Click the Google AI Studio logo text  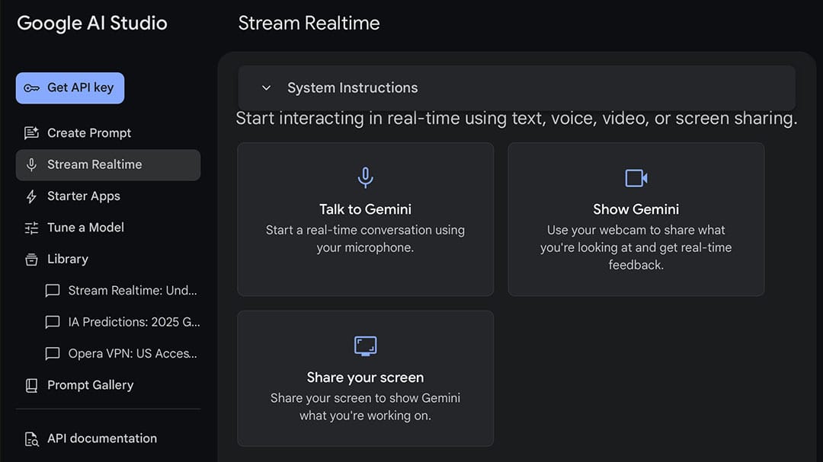(x=92, y=24)
